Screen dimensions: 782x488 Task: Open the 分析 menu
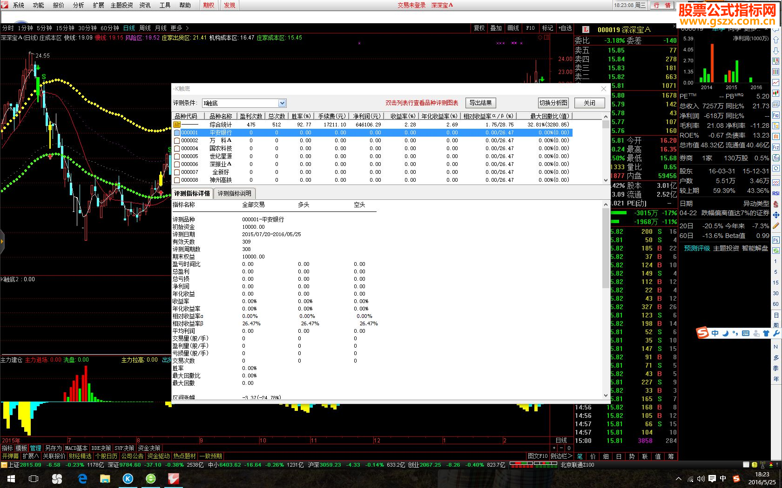[79, 5]
